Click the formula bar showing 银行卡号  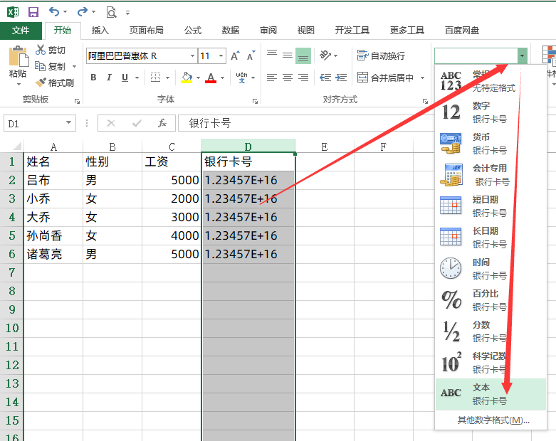pyautogui.click(x=305, y=123)
